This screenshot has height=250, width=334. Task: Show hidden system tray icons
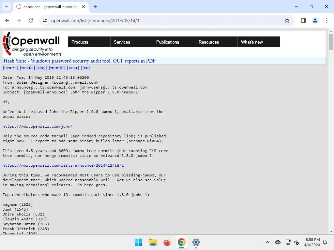click(x=267, y=242)
